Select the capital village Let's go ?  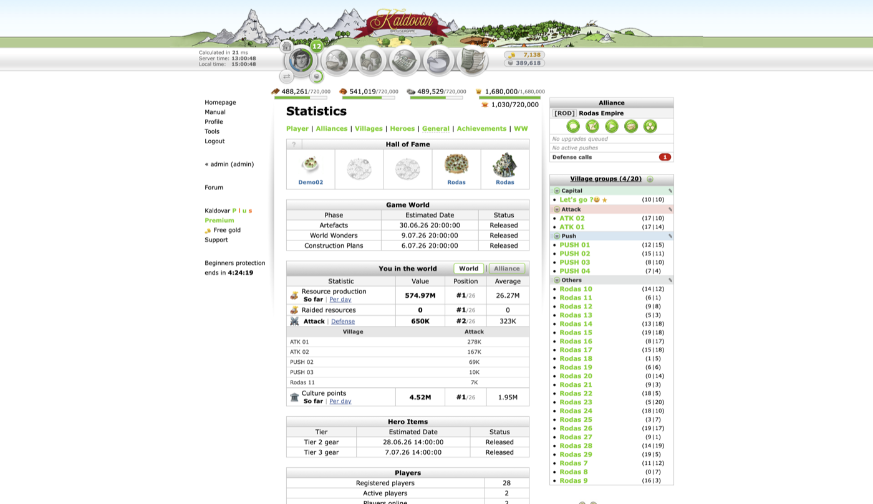(576, 200)
